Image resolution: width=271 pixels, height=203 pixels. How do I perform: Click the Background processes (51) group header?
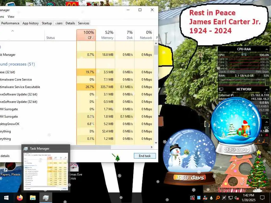17,64
